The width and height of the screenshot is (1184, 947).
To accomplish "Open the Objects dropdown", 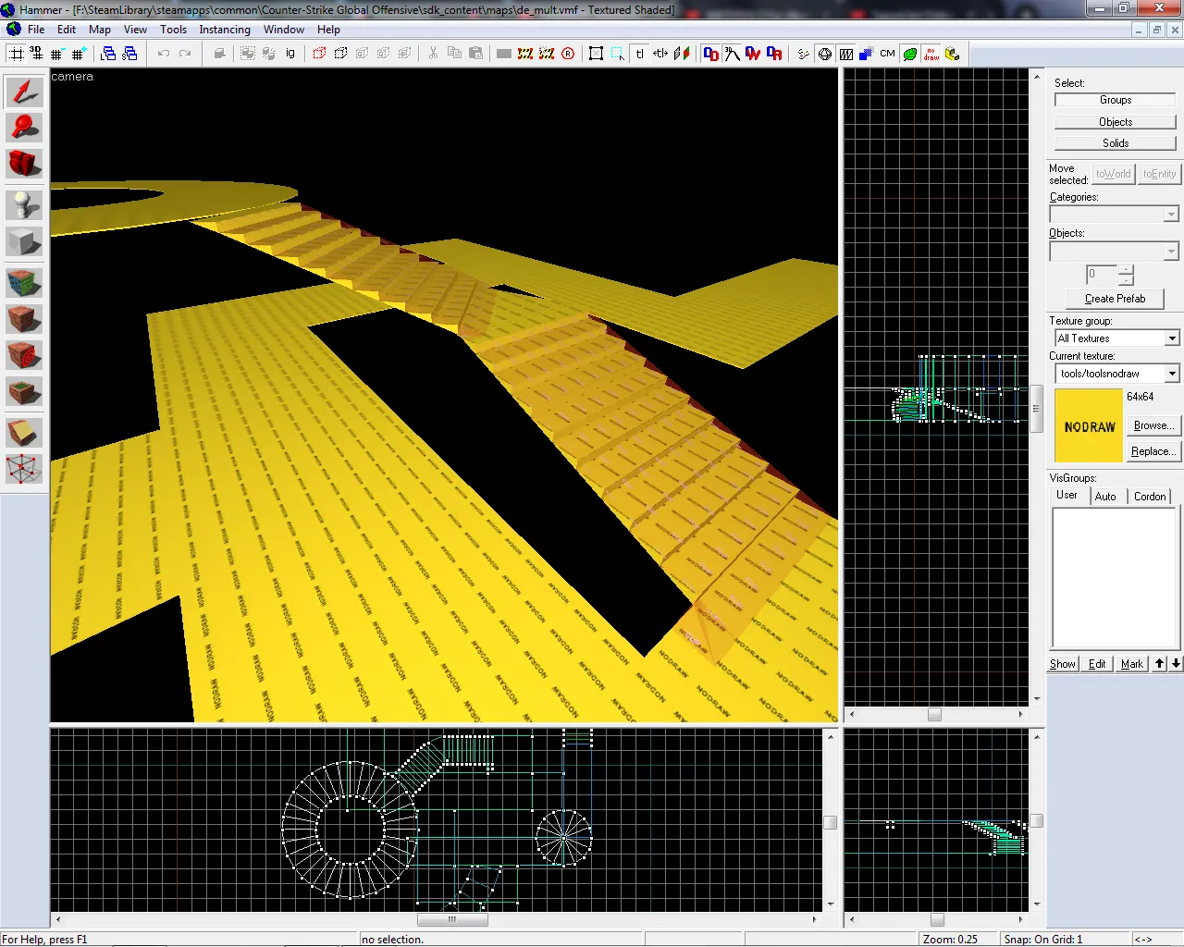I will [x=1115, y=252].
